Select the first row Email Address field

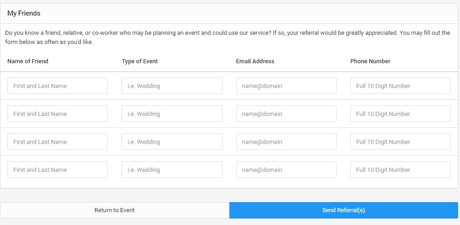(286, 86)
